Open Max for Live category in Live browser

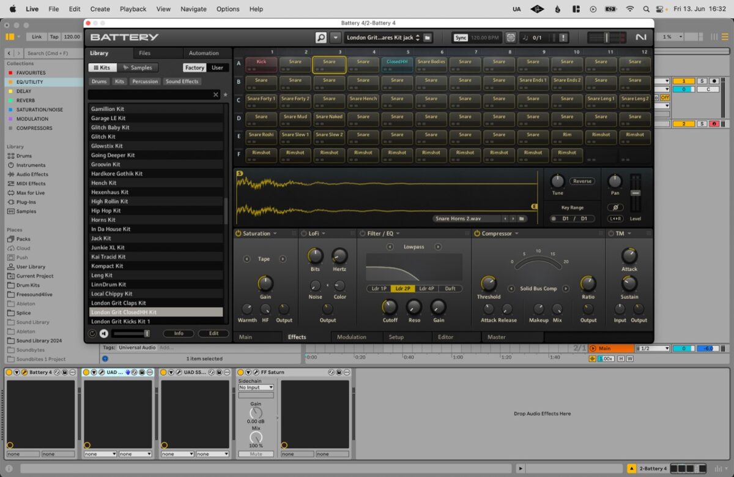(x=31, y=193)
